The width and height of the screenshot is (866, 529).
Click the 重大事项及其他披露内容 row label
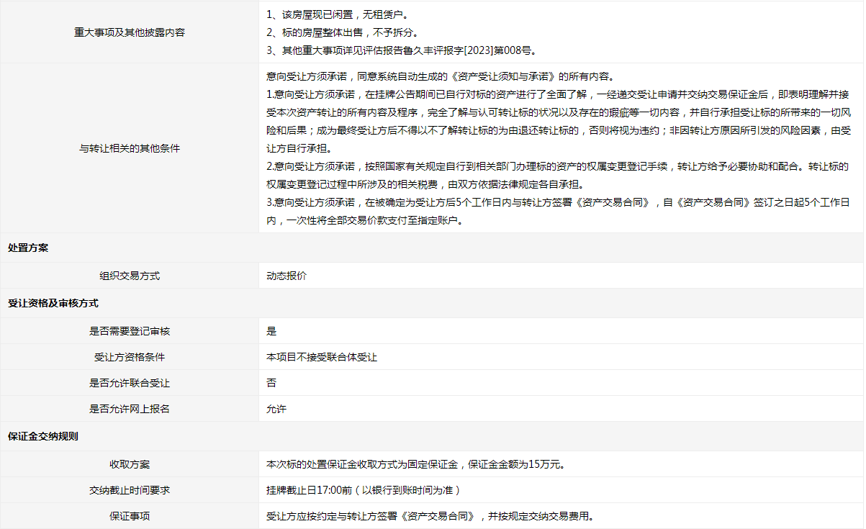coord(130,32)
